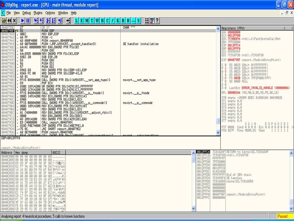Screen dimensions: 294x221
Task: Click the Go to address icon
Action: click(68, 21)
